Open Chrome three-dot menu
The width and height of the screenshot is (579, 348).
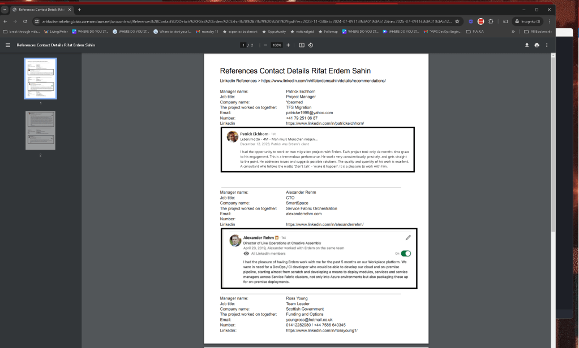coord(550,21)
